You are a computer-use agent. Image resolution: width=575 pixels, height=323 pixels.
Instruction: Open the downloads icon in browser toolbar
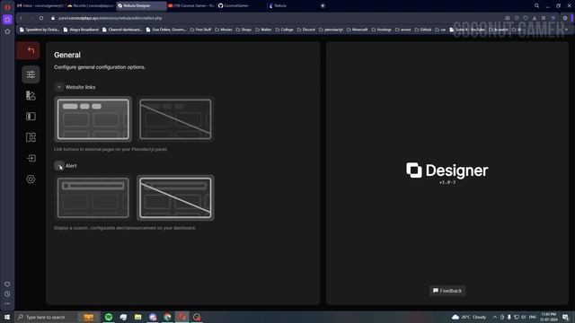535,18
